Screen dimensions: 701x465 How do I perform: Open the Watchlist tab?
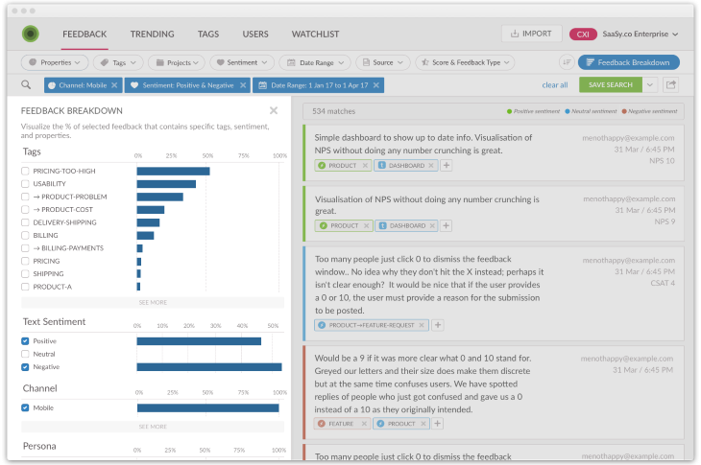[316, 35]
